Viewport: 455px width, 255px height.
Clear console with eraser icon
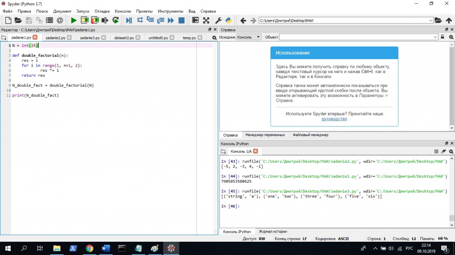443,151
